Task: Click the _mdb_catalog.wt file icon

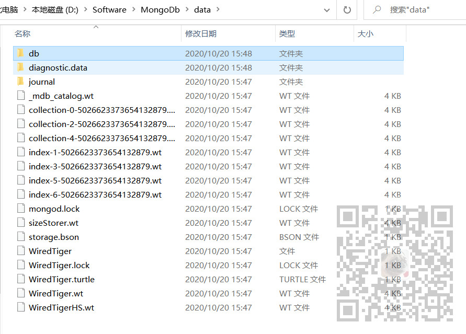Action: click(x=21, y=96)
